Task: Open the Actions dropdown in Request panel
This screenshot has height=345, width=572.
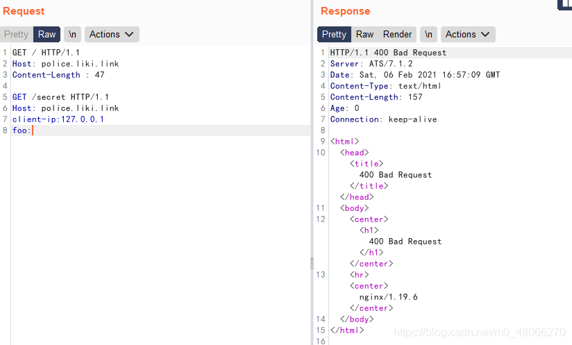Action: coord(112,34)
